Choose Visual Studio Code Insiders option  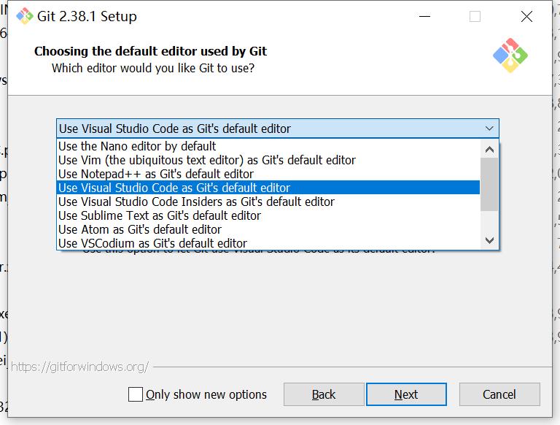(268, 202)
